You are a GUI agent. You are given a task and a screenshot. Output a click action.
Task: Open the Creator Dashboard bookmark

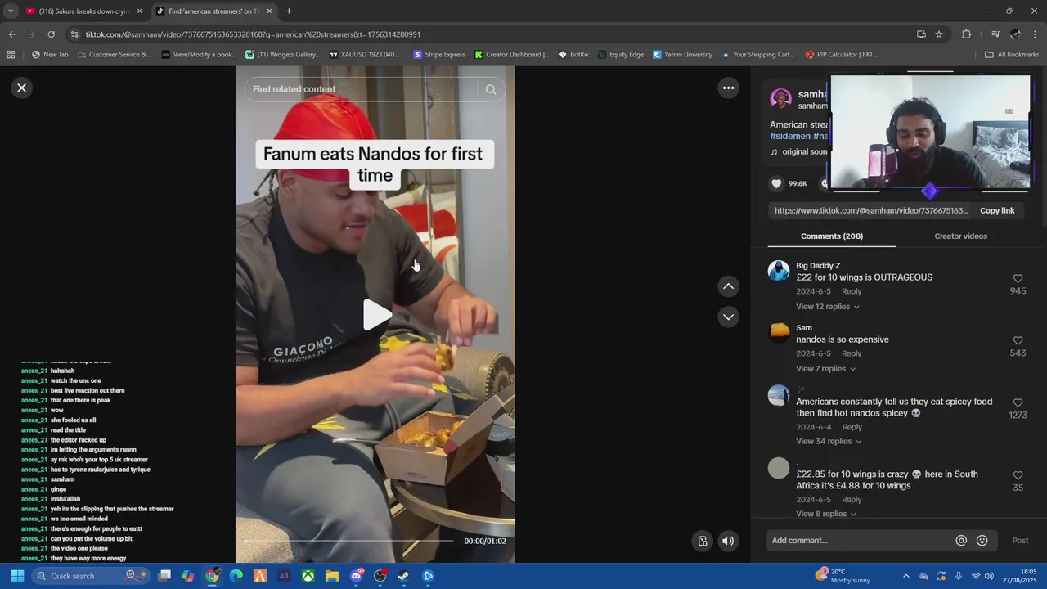pos(512,55)
